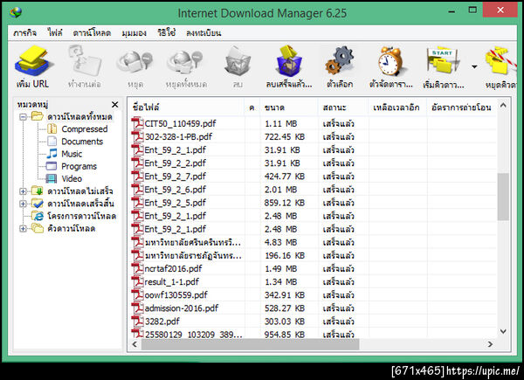
Task: Open the มุมมอง (View) menu
Action: coord(134,33)
